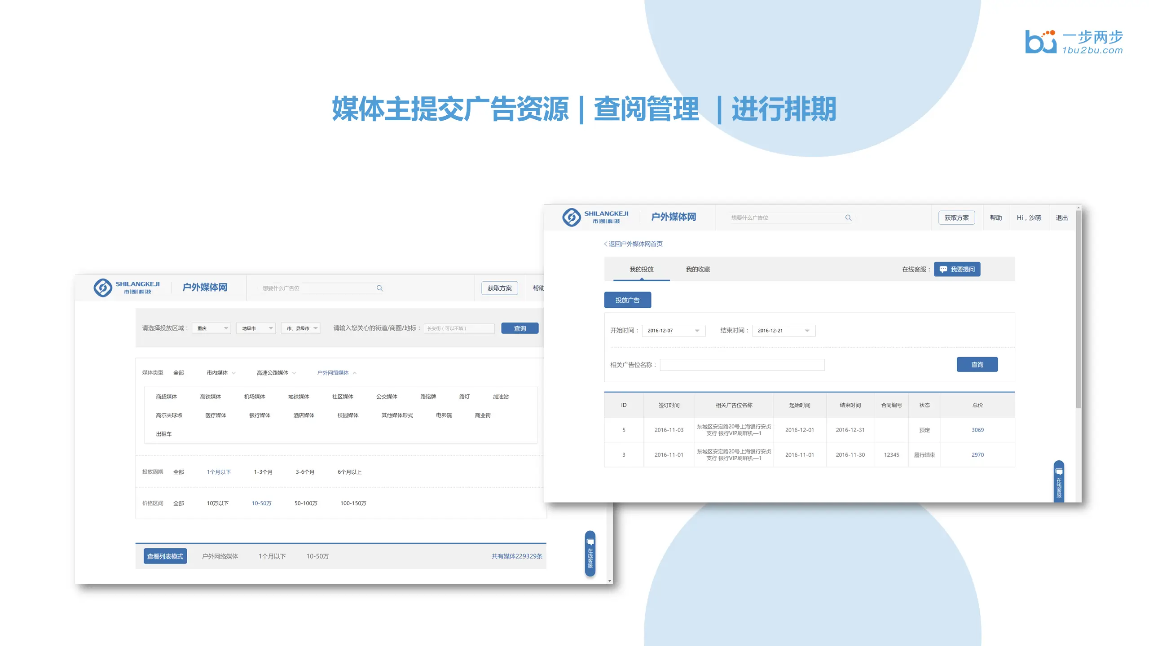Collapse the 户外网络媒体 category

coord(355,373)
